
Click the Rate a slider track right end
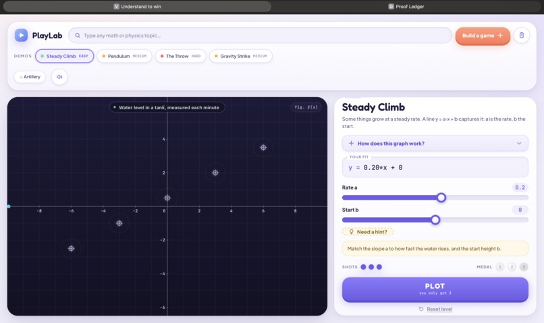(x=526, y=198)
